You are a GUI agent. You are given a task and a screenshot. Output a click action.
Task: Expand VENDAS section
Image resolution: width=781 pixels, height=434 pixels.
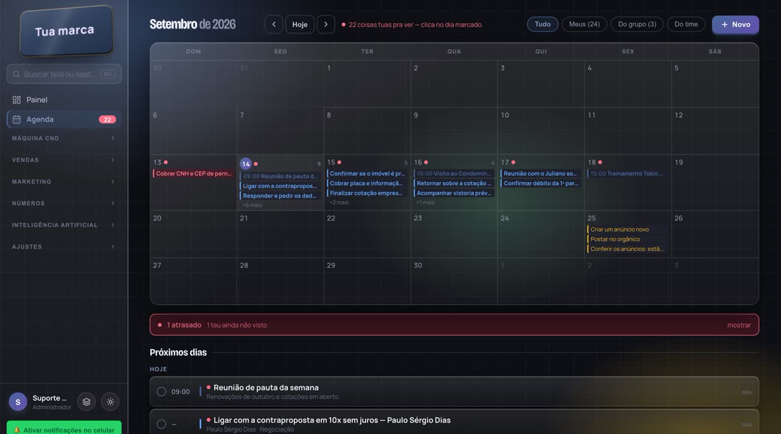(x=64, y=160)
